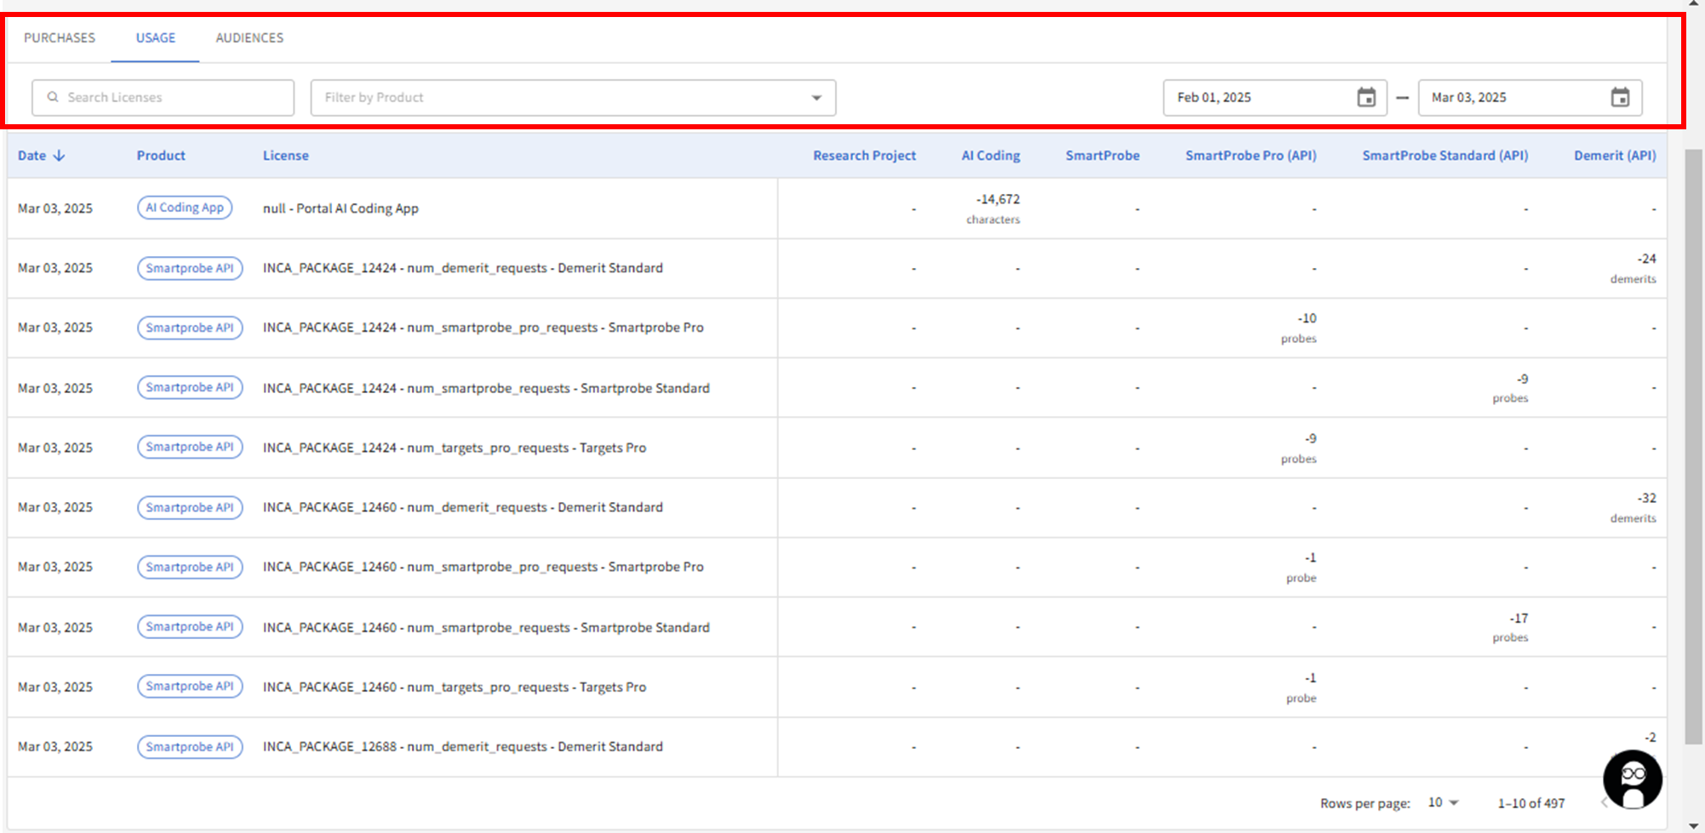
Task: Click the AI Coding column header
Action: 991,156
